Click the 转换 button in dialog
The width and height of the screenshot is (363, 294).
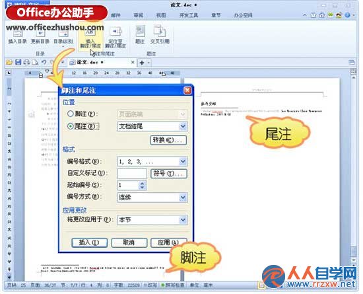168,140
